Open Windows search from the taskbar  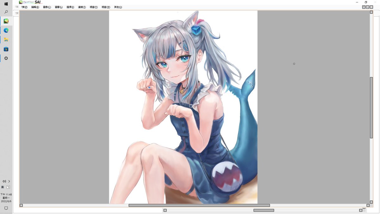(6, 12)
